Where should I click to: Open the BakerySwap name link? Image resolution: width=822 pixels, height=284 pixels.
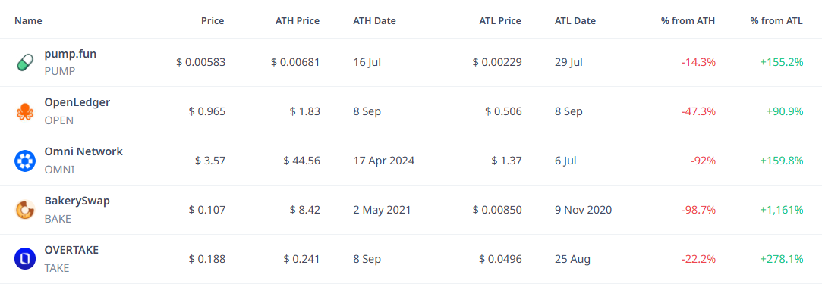coord(77,201)
